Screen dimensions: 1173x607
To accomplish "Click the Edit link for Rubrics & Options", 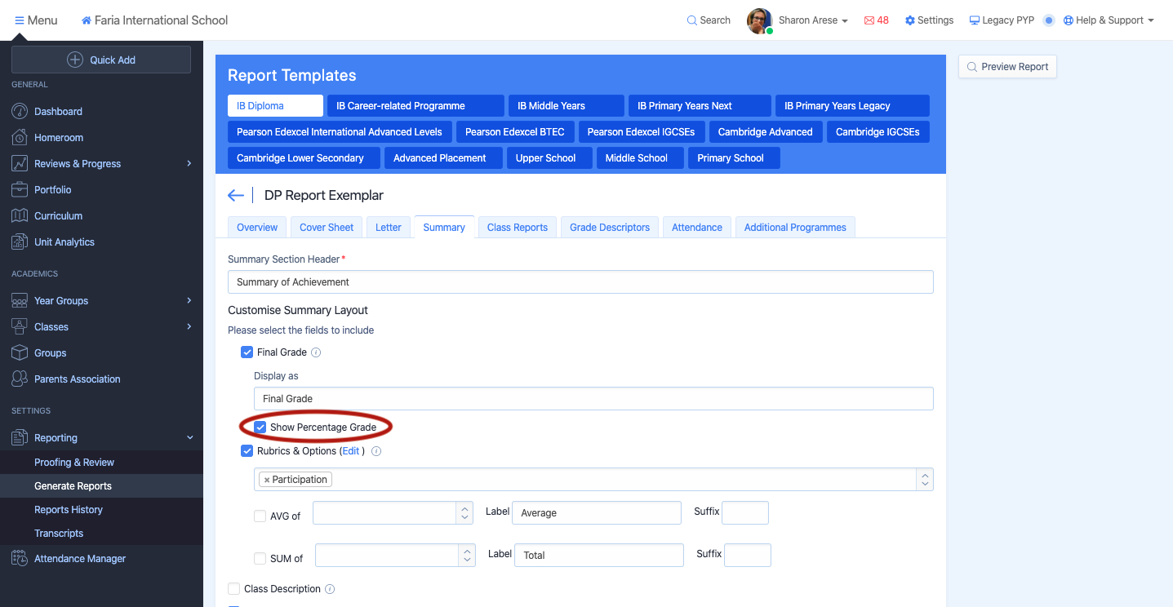I will tap(350, 451).
